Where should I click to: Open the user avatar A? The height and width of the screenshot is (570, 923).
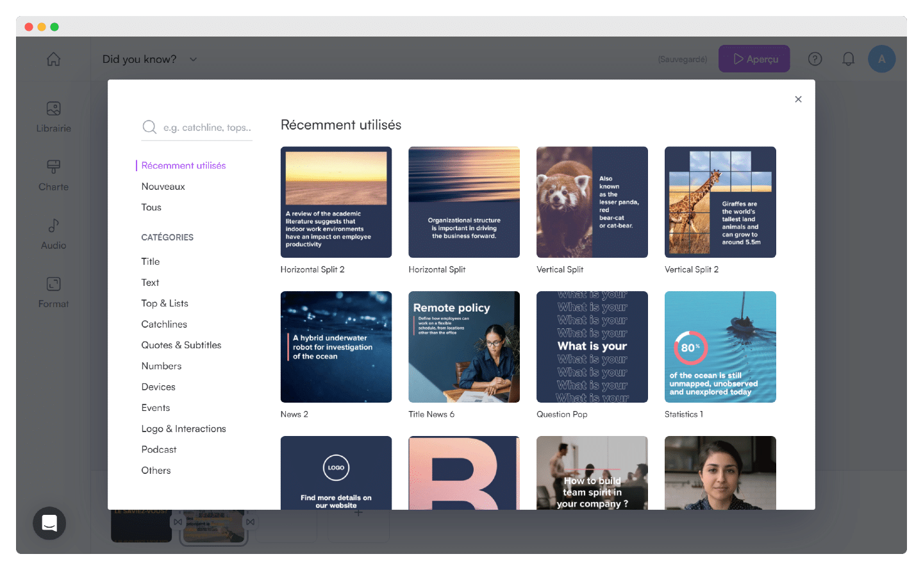882,59
